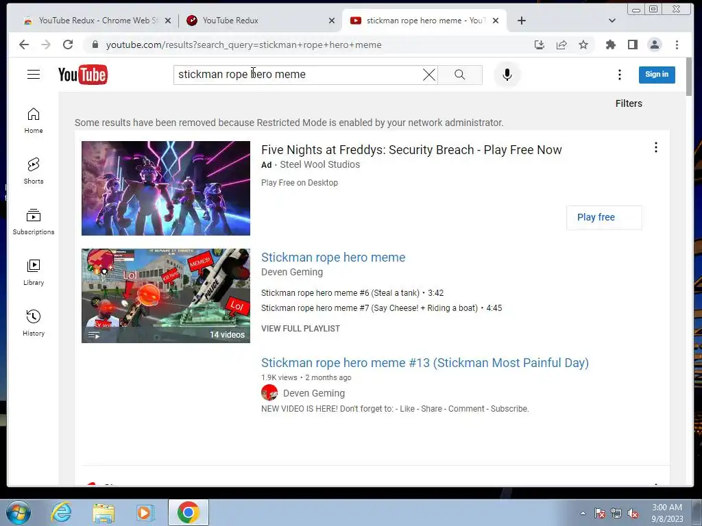Viewport: 702px width, 526px height.
Task: Go to Home in the sidebar
Action: [x=34, y=121]
